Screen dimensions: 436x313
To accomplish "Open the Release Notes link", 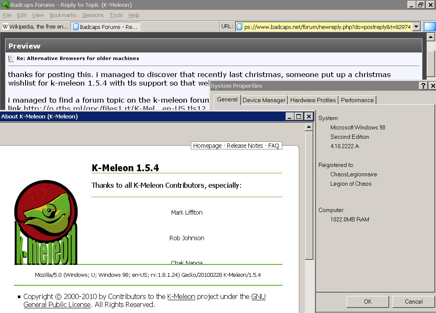I will tap(245, 146).
